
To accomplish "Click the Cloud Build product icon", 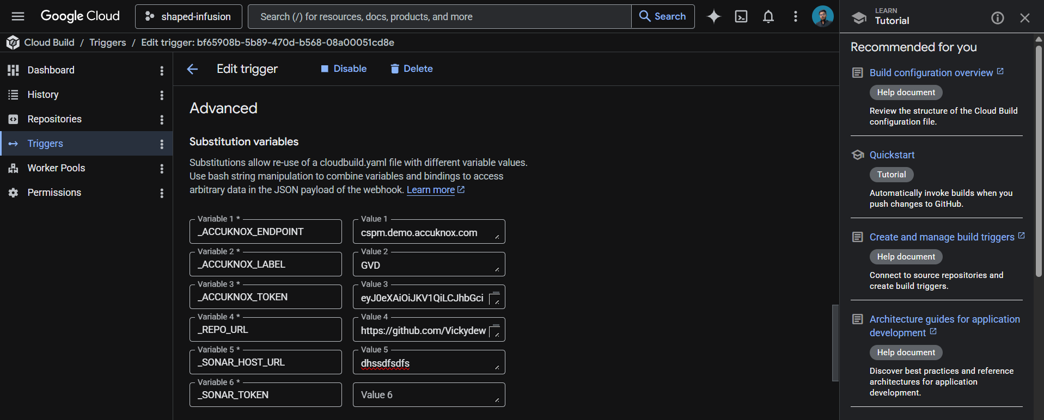I will [13, 42].
